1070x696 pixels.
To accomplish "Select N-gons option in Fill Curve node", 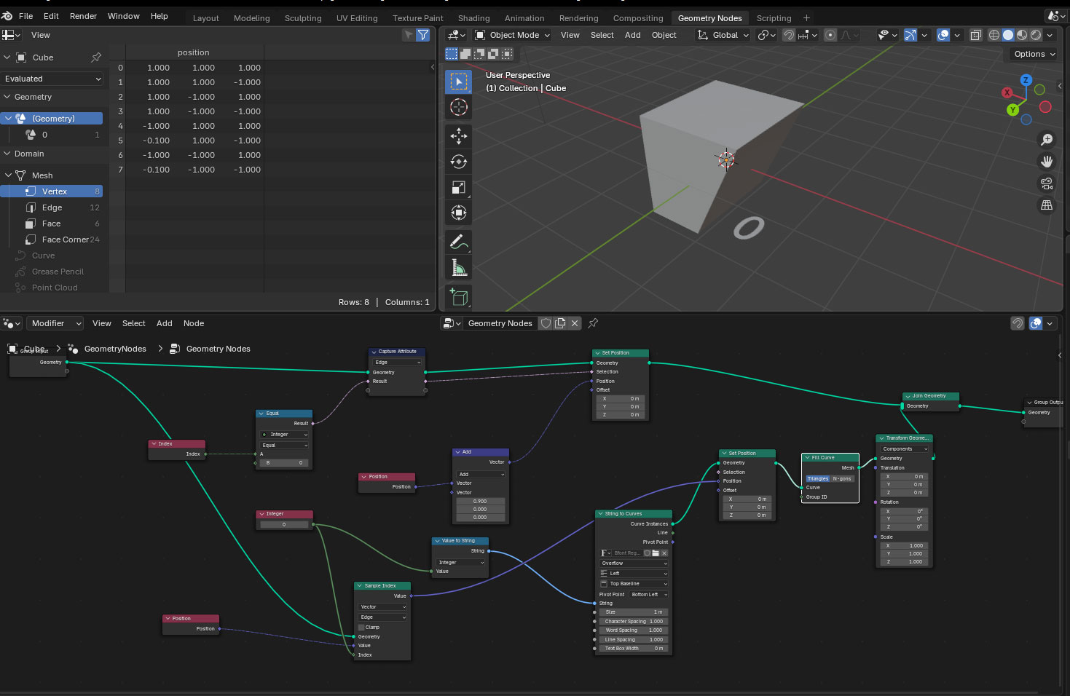I will point(842,478).
